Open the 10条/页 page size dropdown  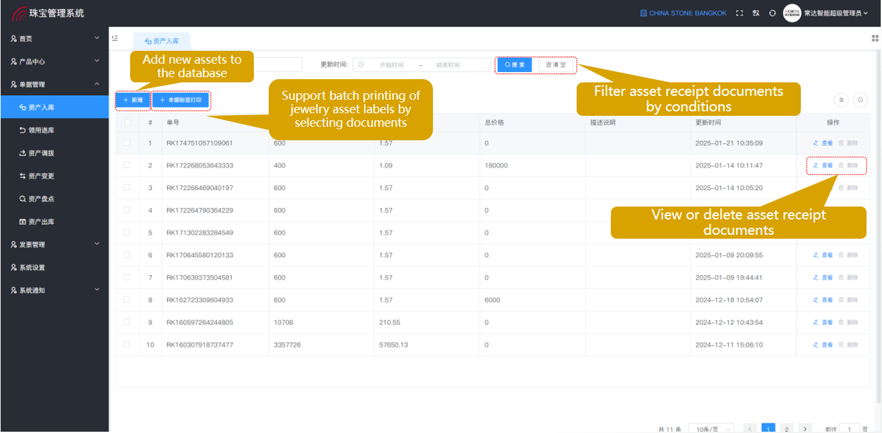pyautogui.click(x=711, y=428)
